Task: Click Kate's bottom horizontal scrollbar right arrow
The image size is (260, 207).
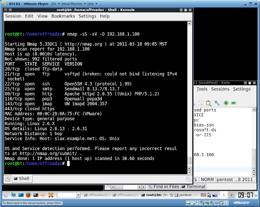Action: (143, 187)
